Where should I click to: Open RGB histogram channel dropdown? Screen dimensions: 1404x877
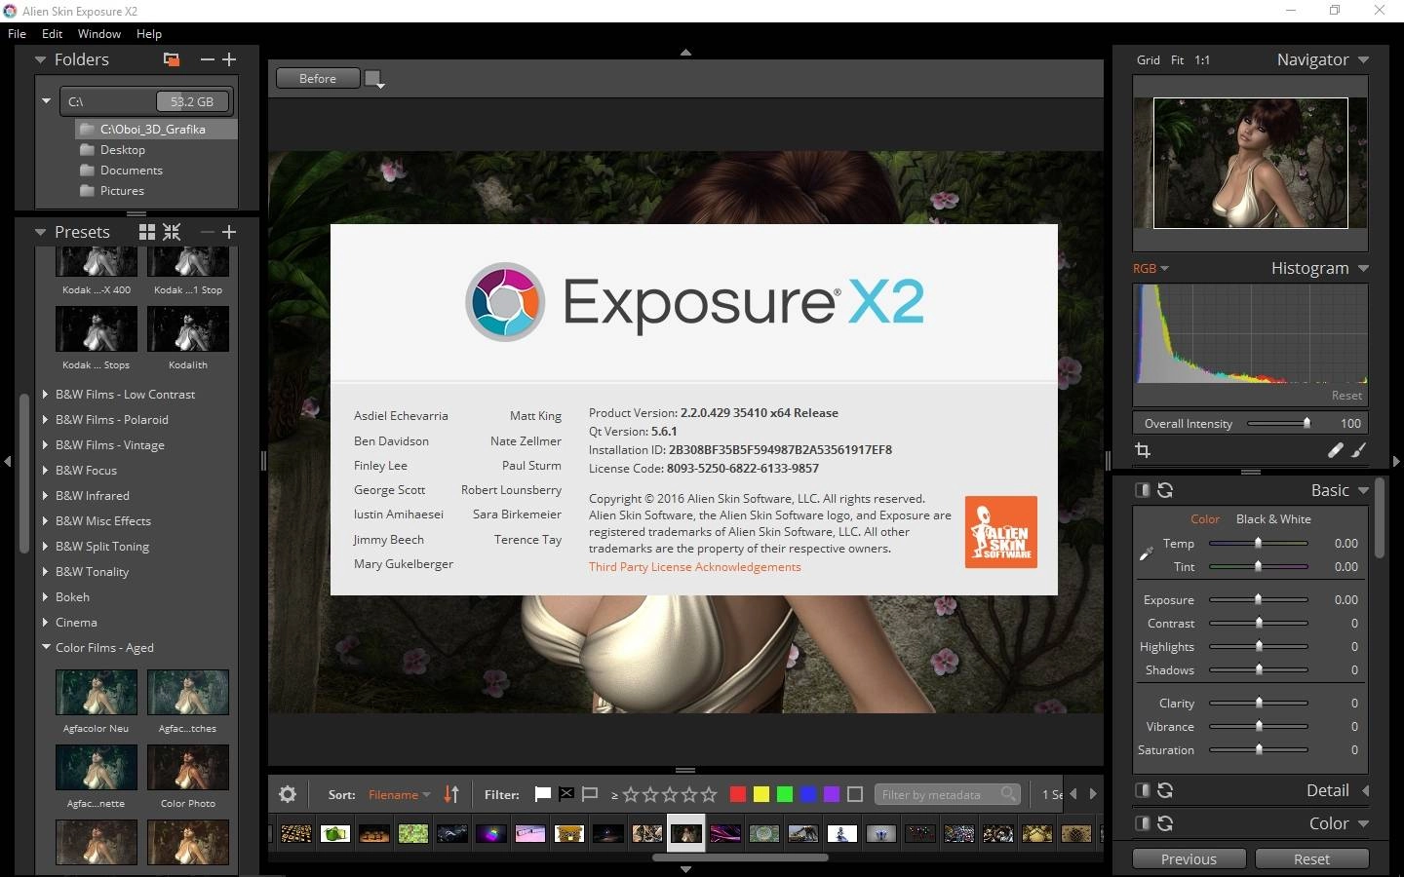click(1150, 269)
